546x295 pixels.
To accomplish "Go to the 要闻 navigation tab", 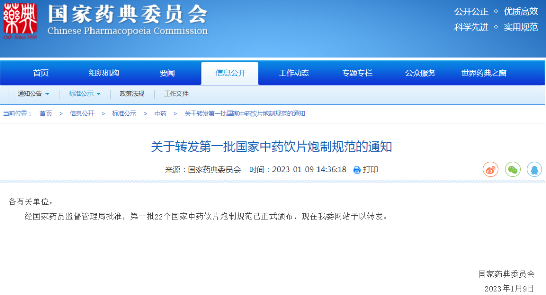I will click(167, 73).
